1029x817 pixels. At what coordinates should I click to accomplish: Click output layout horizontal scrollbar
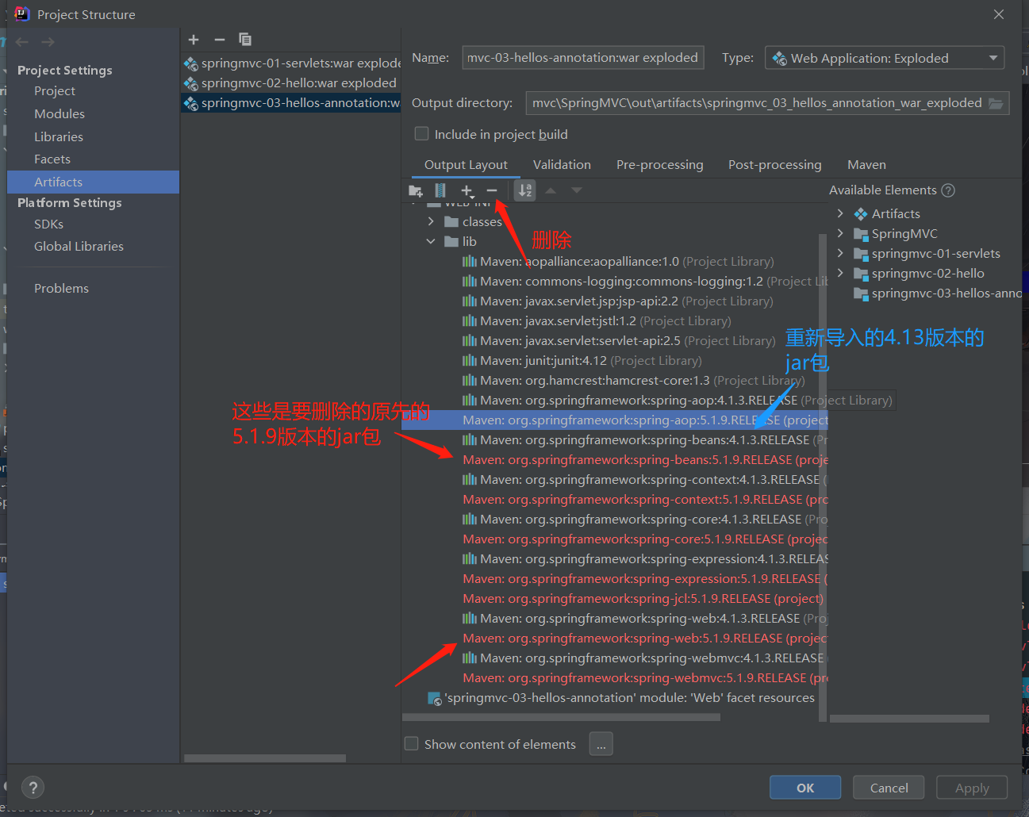(x=562, y=717)
